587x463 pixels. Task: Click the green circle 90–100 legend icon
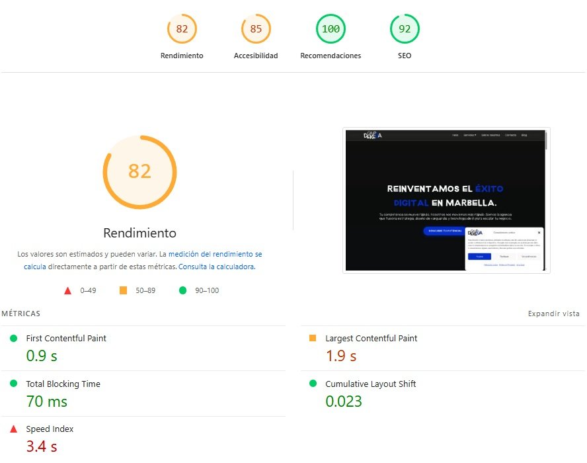[182, 290]
